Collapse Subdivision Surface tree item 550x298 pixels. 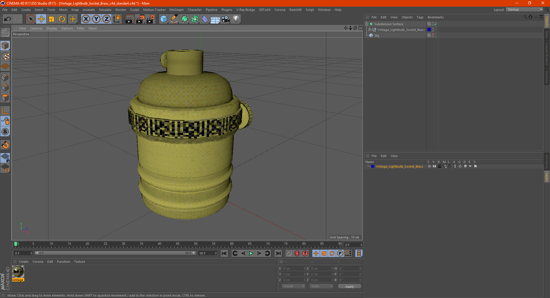pyautogui.click(x=366, y=24)
